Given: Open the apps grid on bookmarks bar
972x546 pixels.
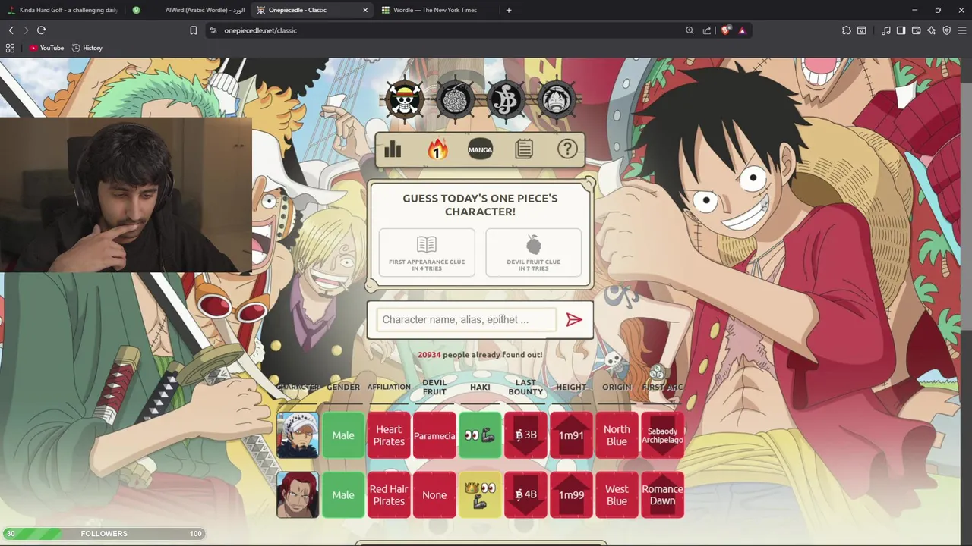Looking at the screenshot, I should click(10, 48).
